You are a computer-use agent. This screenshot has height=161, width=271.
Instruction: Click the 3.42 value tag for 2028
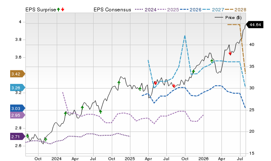click(18, 74)
